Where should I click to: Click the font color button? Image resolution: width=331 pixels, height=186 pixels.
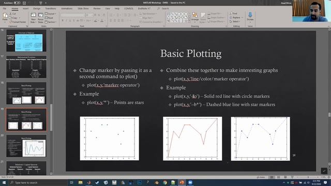click(102, 21)
